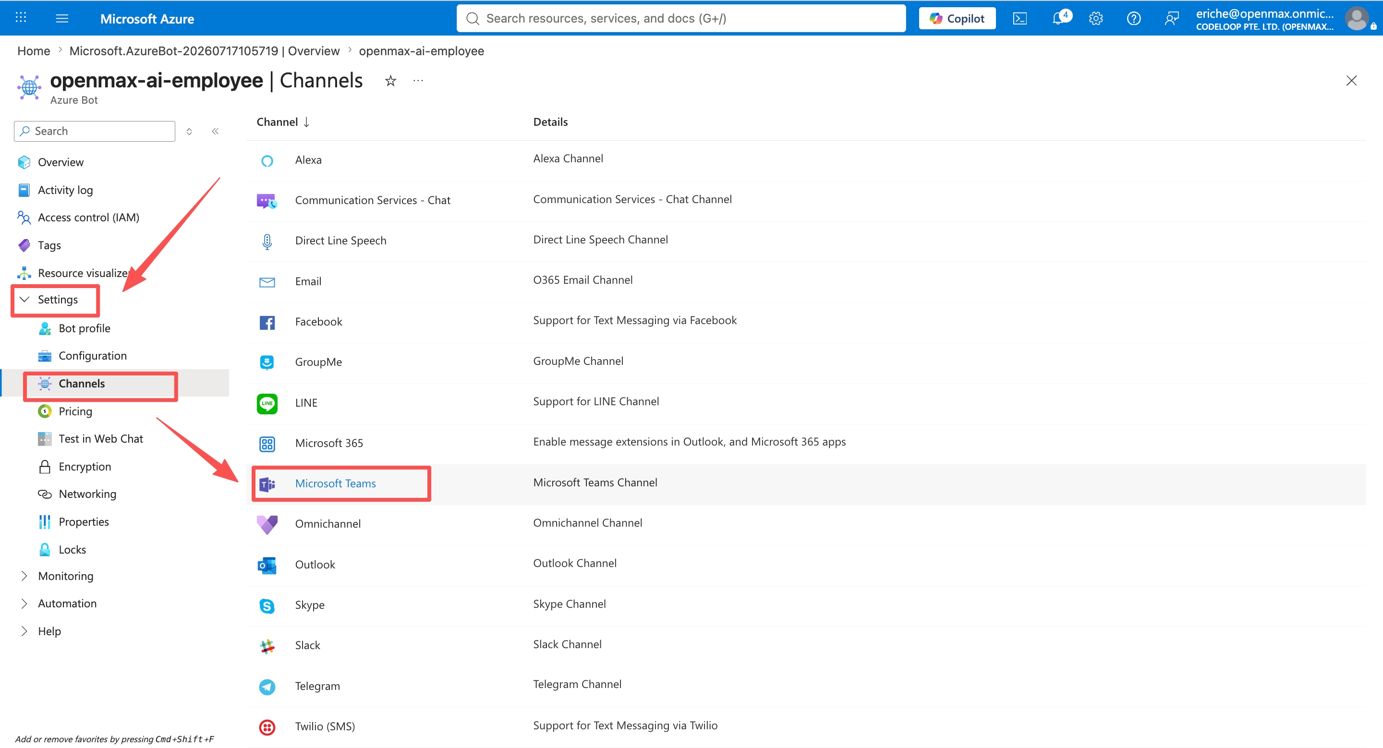This screenshot has height=748, width=1383.
Task: Click 'O365 Email Channel' details text
Action: coord(582,280)
